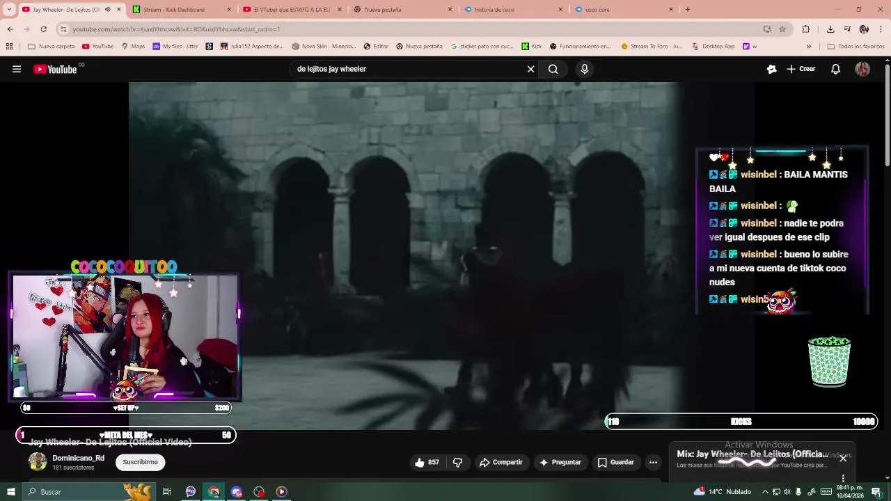This screenshot has width=891, height=501.
Task: Clear the search box text with X
Action: click(530, 69)
